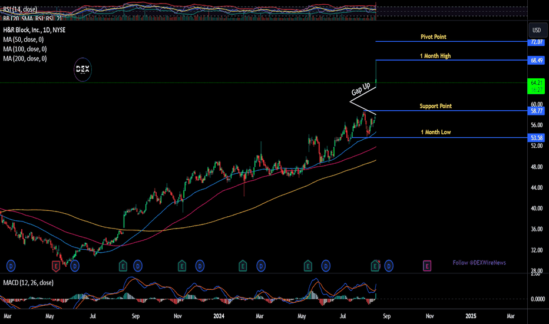The image size is (549, 324).
Task: Click the 2024 label on time axis
Action: tap(219, 316)
